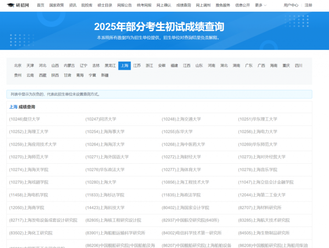Open (10255)东华大学 entry
The image size is (329, 248).
click(177, 132)
